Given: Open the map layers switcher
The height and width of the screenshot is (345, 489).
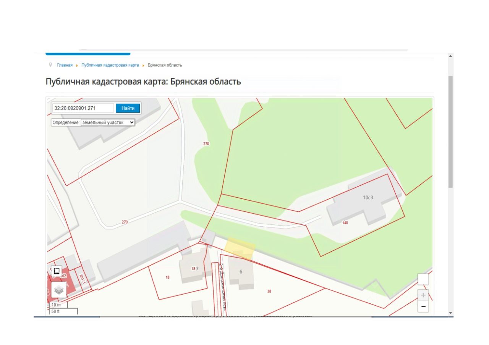Looking at the screenshot, I should tap(59, 290).
